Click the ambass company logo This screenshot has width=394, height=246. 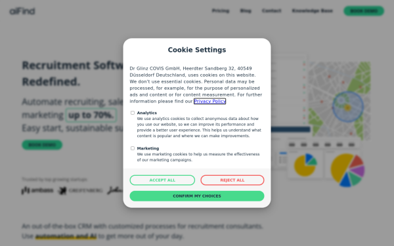coord(37,190)
